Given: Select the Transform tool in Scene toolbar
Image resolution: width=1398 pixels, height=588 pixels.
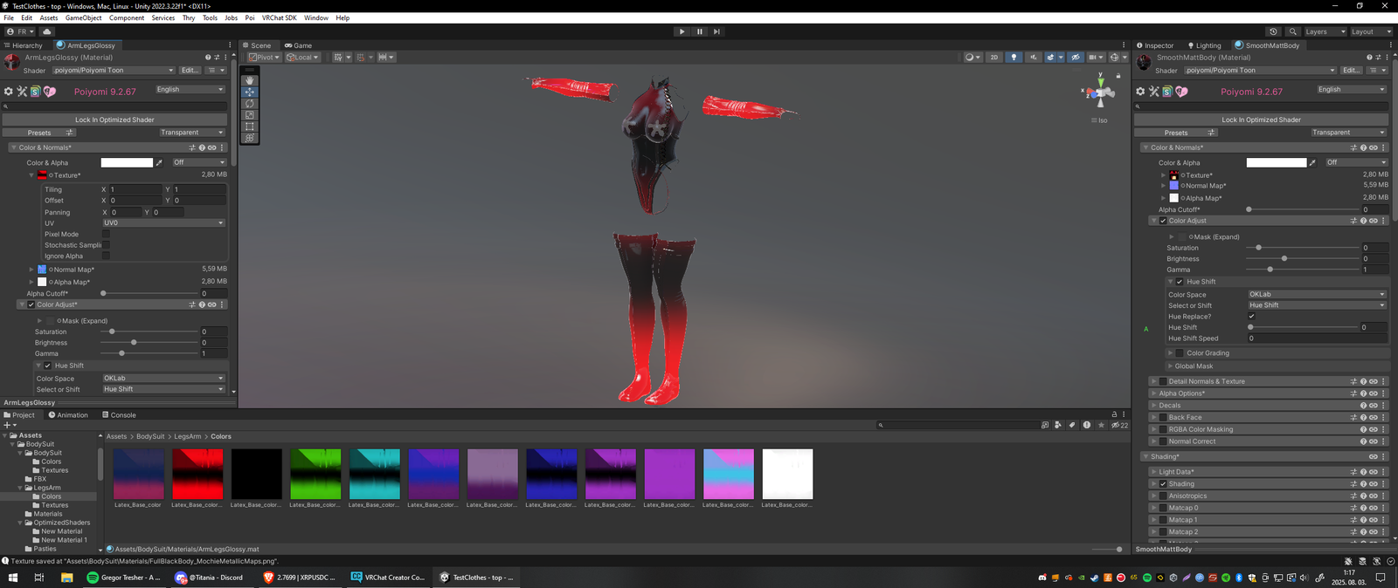Looking at the screenshot, I should pos(250,138).
